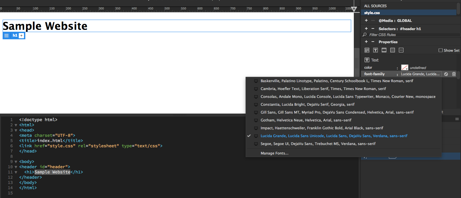This screenshot has height=198, width=461.
Task: Click the color property label
Action: click(x=368, y=67)
